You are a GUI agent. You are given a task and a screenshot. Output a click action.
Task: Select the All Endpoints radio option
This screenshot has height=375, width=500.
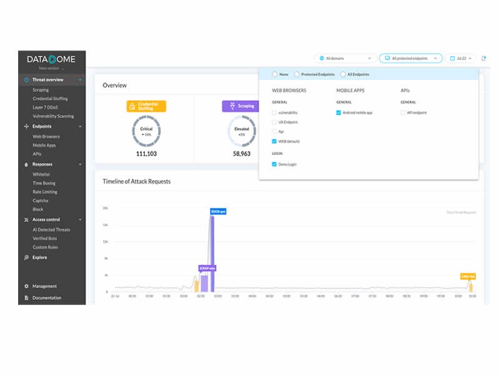click(343, 74)
